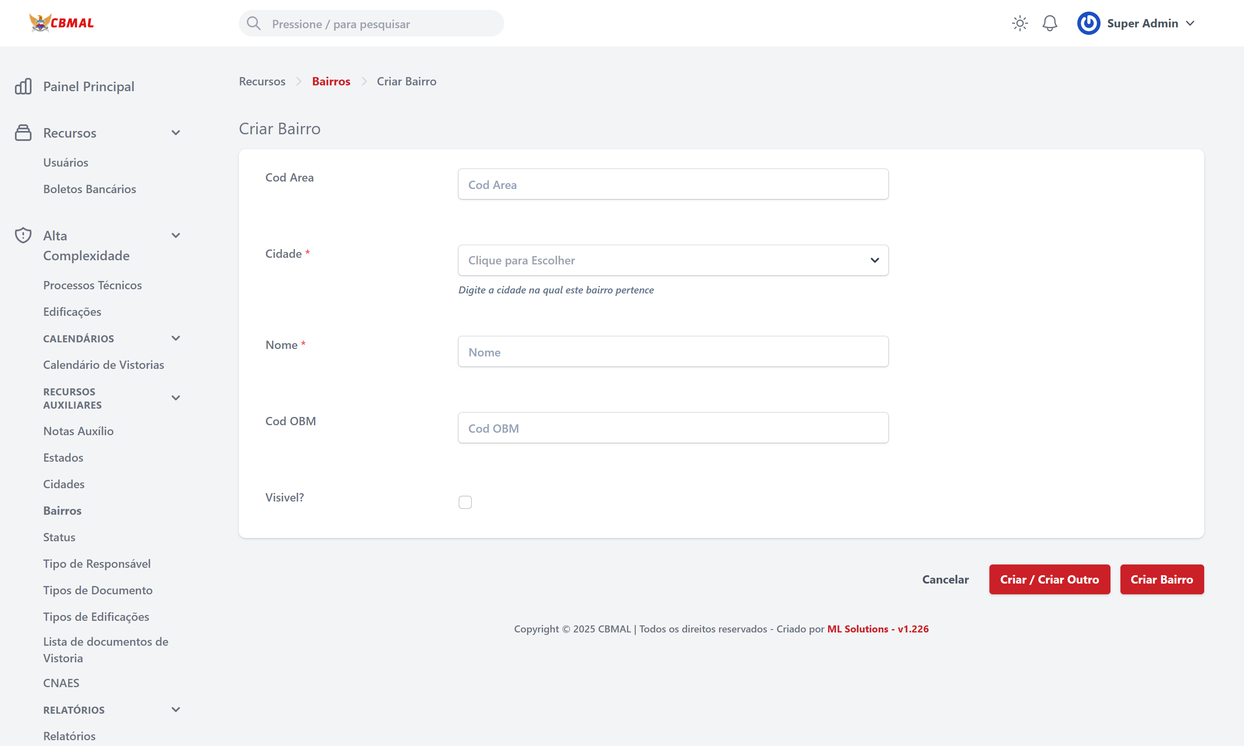
Task: Open the notifications bell
Action: [1050, 24]
